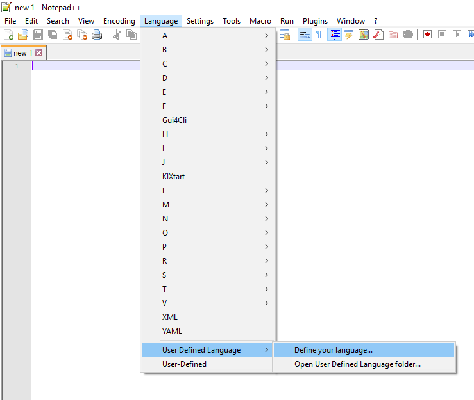Open the File menu

10,21
